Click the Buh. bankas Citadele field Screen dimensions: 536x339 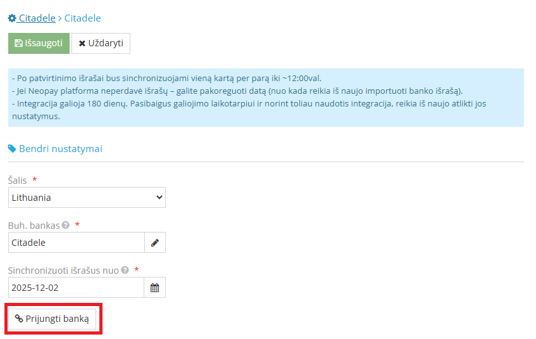click(76, 243)
